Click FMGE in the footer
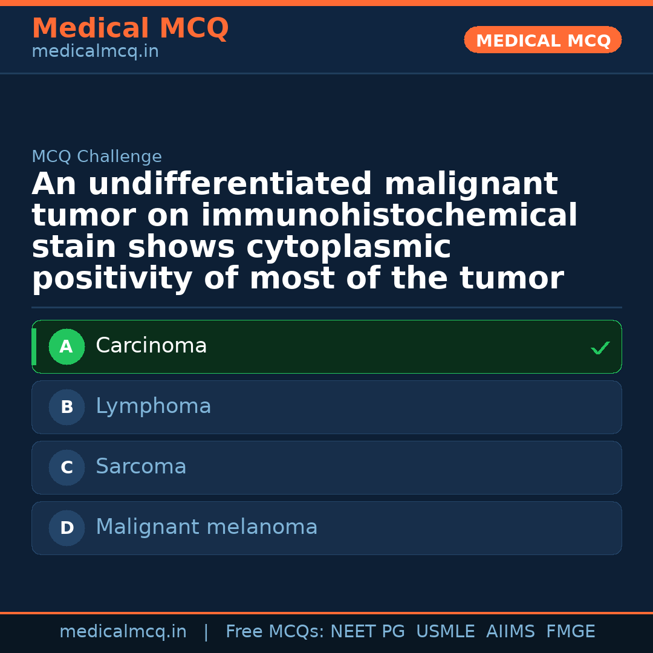Screen dimensions: 653x653 tap(570, 632)
